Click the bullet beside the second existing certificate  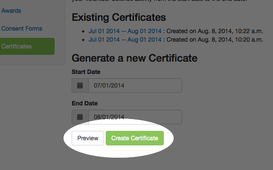(x=84, y=40)
